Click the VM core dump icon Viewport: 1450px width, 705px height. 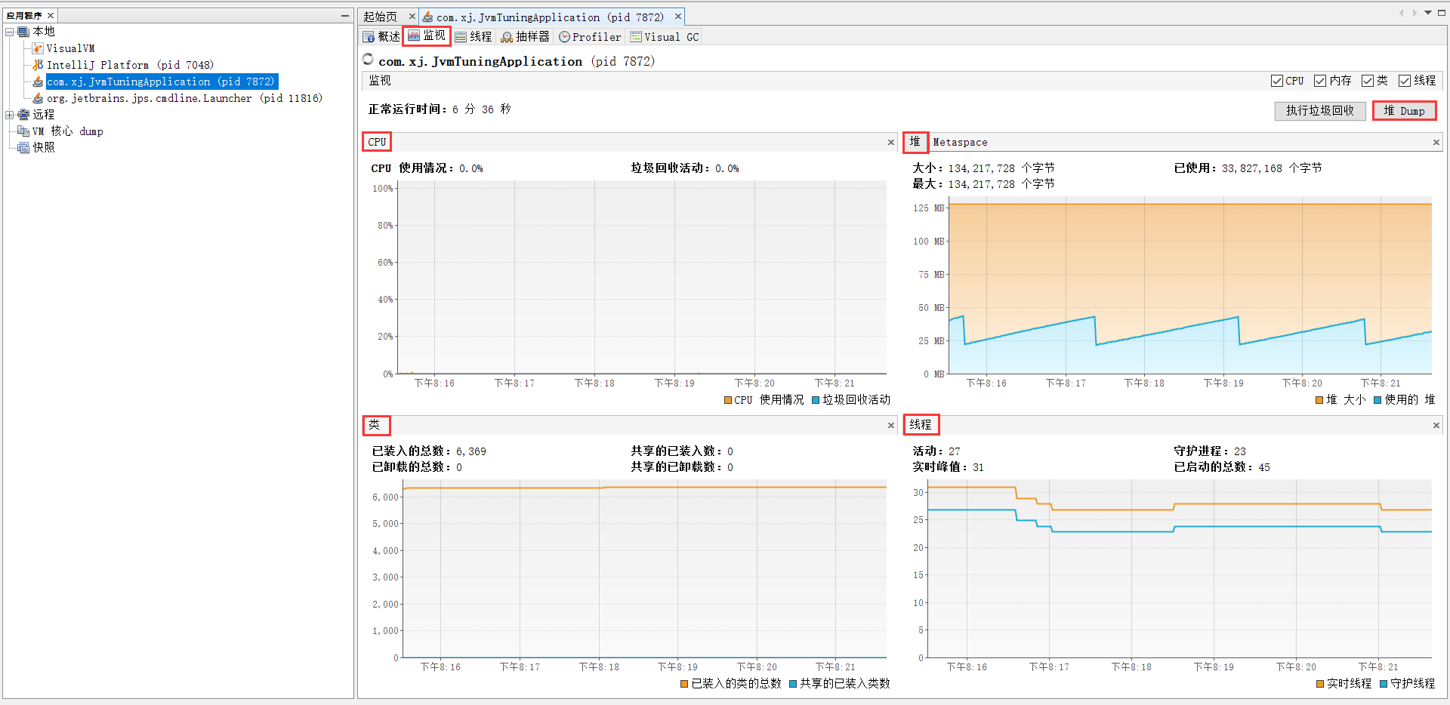[x=23, y=131]
